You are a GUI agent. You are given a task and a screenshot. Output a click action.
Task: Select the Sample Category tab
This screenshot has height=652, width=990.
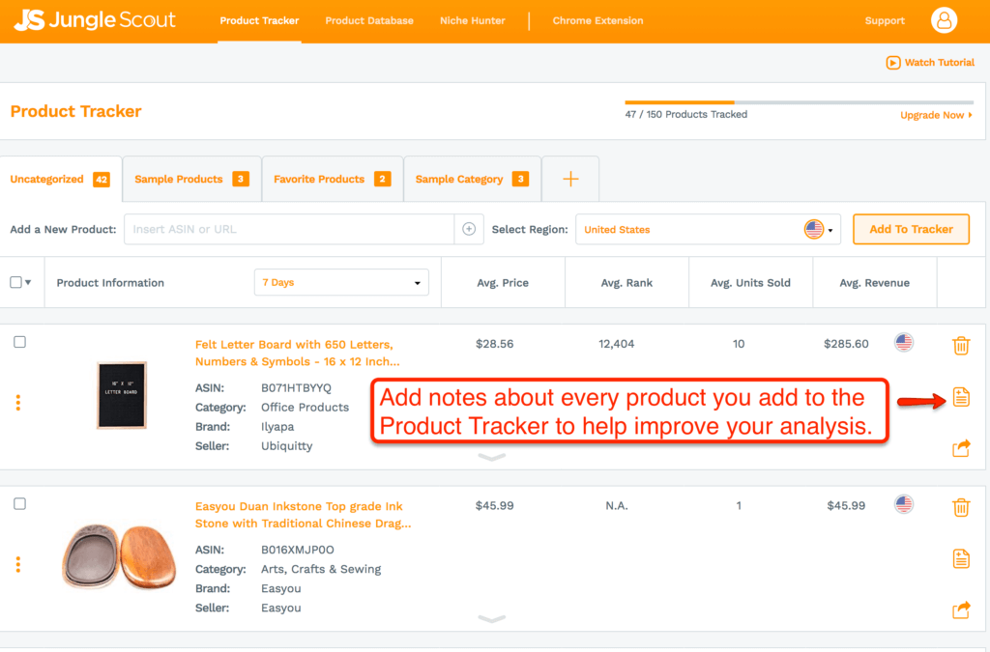pyautogui.click(x=472, y=179)
